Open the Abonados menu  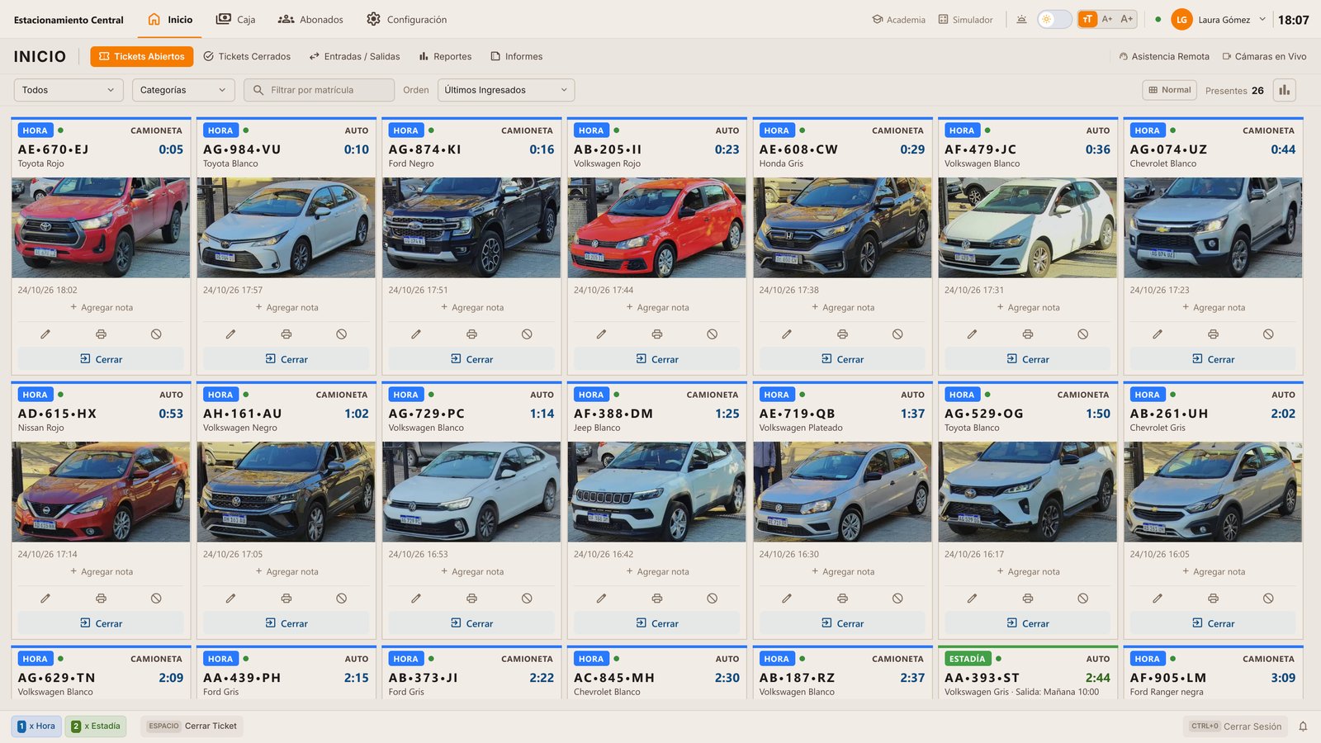pos(310,20)
